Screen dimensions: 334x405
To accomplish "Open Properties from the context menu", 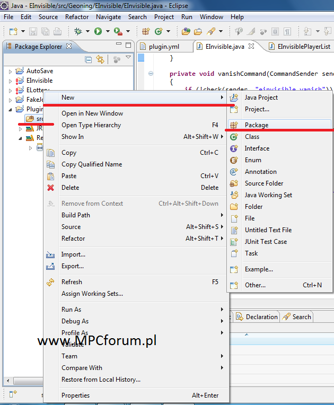I will pyautogui.click(x=136, y=395).
